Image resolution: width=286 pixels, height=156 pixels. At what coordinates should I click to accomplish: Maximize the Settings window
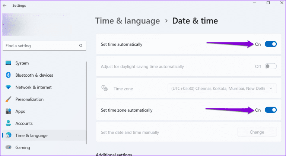(x=268, y=3)
